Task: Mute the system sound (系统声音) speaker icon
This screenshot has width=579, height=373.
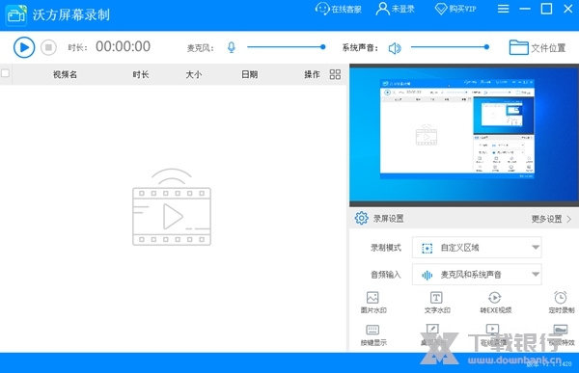Action: [395, 48]
